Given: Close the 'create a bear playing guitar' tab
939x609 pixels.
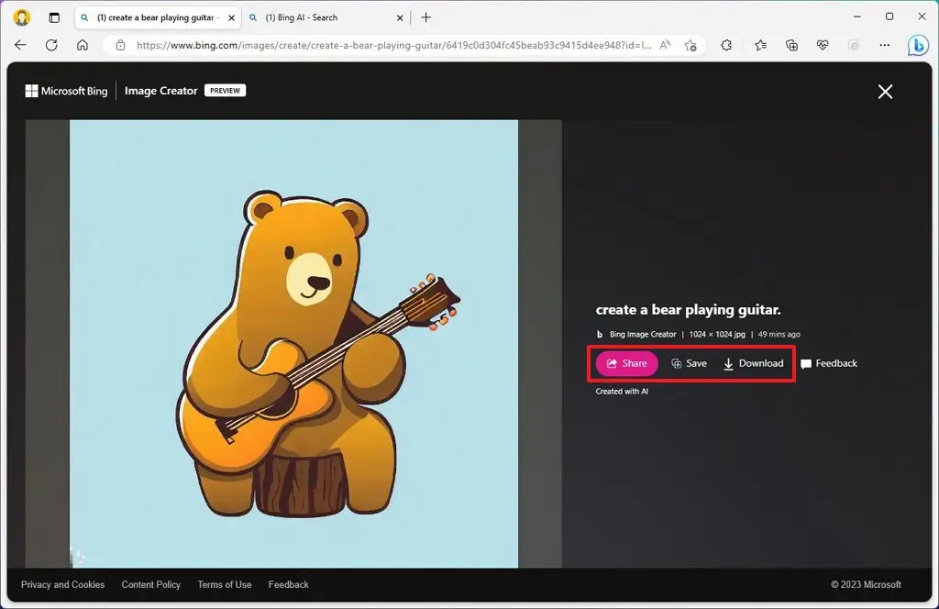Looking at the screenshot, I should click(x=231, y=18).
